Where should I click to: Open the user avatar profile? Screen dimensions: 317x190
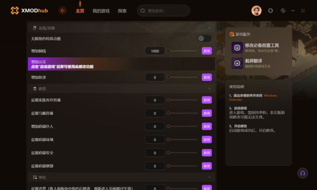click(x=256, y=11)
